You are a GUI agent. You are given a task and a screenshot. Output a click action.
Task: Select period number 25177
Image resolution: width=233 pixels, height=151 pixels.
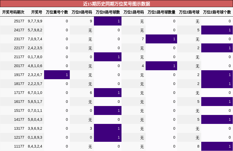pyautogui.click(x=19, y=21)
